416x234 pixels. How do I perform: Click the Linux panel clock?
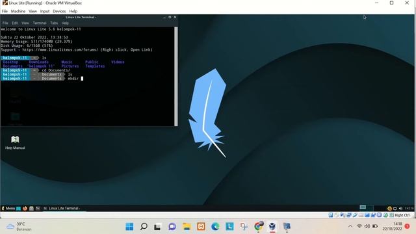(x=409, y=208)
